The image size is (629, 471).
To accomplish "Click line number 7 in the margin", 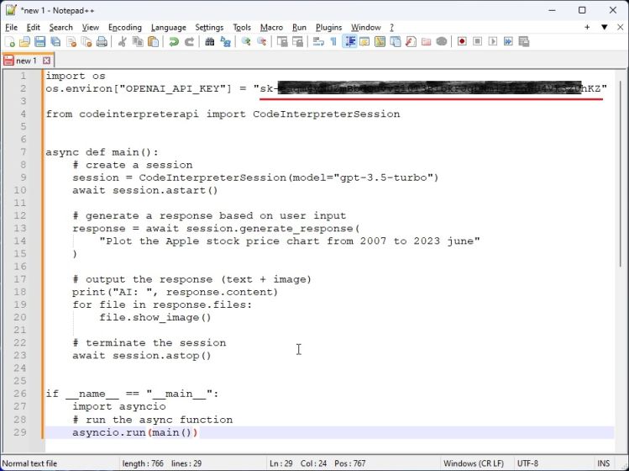I will pyautogui.click(x=23, y=152).
